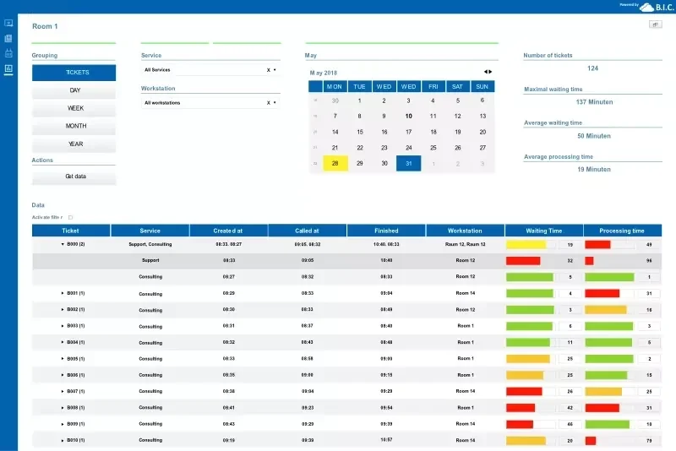Clear the All workstations selection with X
The image size is (676, 451).
pyautogui.click(x=268, y=103)
